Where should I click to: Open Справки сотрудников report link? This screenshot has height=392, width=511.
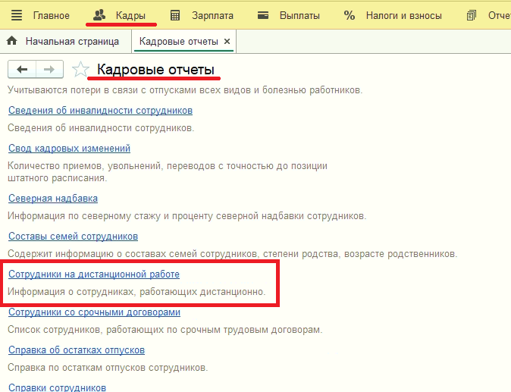coord(57,387)
